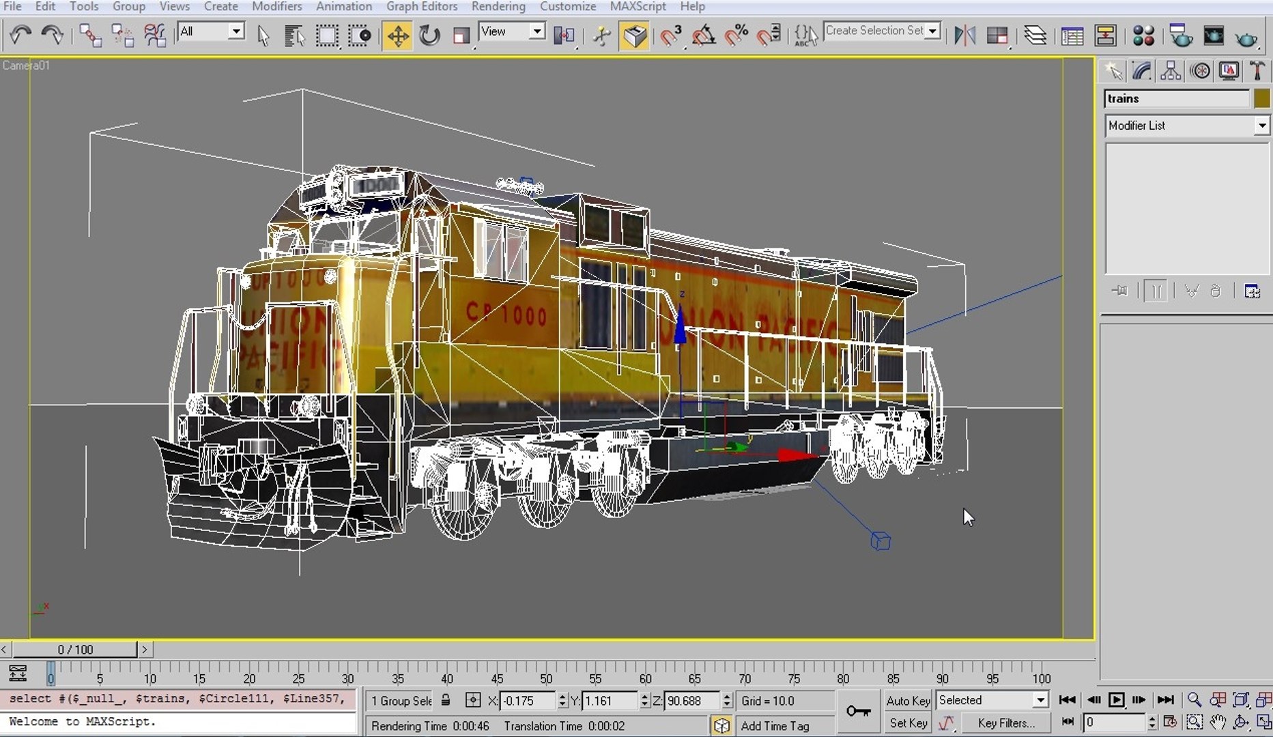Toggle the Auto Key button

pyautogui.click(x=908, y=701)
